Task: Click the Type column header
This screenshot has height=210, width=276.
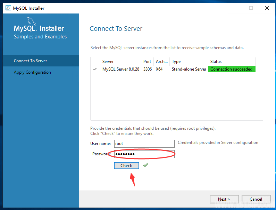Action: point(189,62)
